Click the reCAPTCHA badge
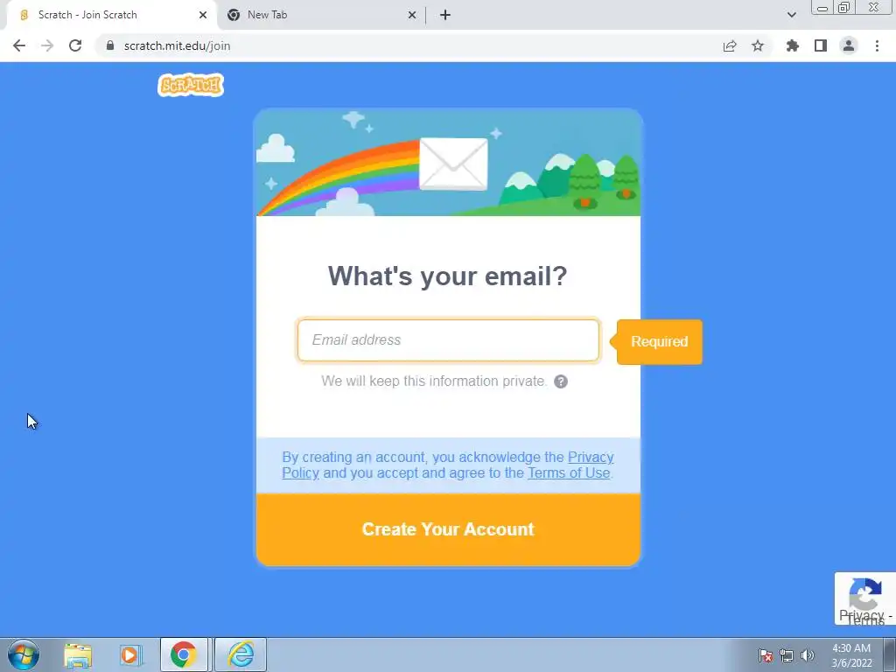This screenshot has height=672, width=896. tap(865, 598)
